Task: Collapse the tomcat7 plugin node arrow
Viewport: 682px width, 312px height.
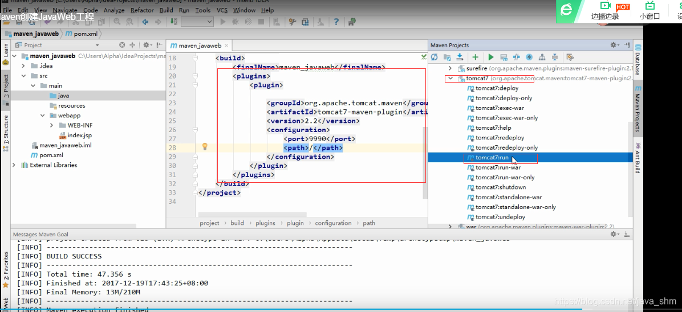Action: 450,78
